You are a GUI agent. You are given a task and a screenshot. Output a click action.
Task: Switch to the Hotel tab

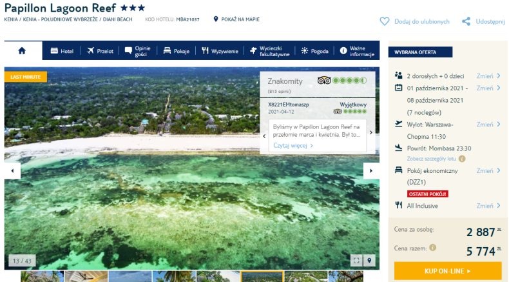tap(62, 51)
